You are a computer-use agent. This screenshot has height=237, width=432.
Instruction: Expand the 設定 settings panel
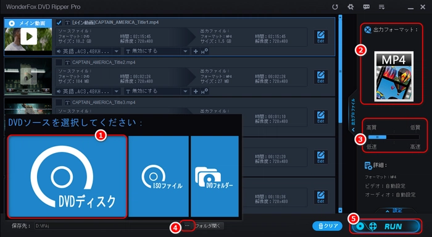tap(394, 211)
